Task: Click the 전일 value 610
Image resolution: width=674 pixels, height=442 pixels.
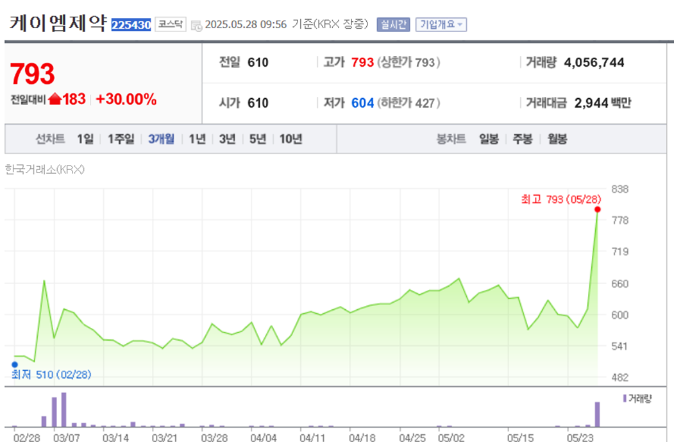Action: point(258,63)
